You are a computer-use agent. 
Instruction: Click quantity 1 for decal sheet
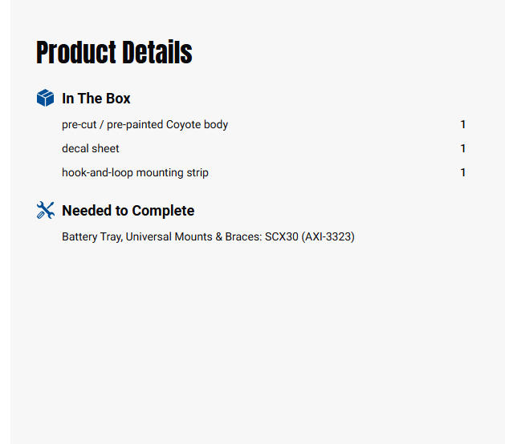pyautogui.click(x=462, y=148)
